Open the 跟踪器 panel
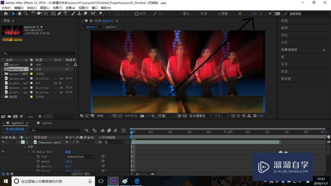 (286, 79)
